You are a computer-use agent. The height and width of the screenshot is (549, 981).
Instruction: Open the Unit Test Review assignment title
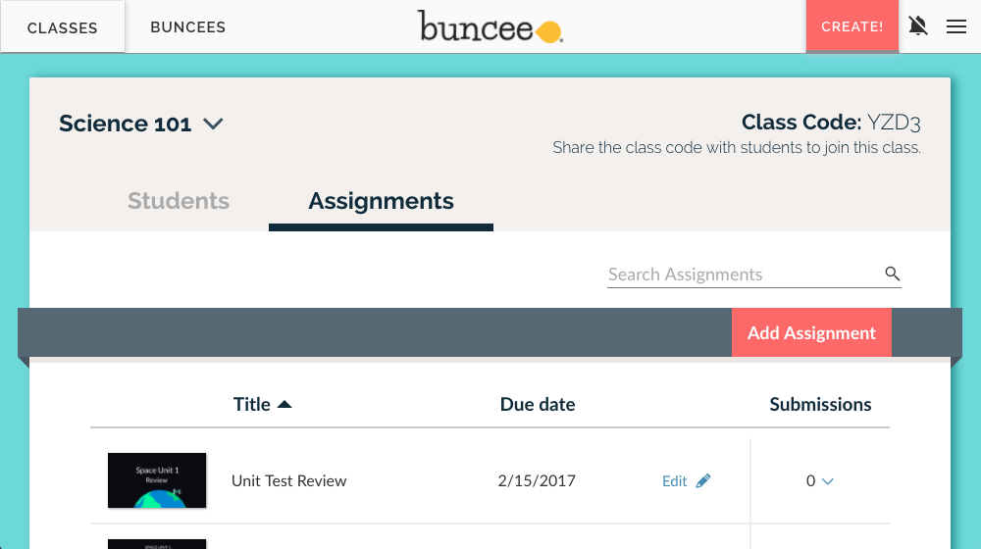289,481
